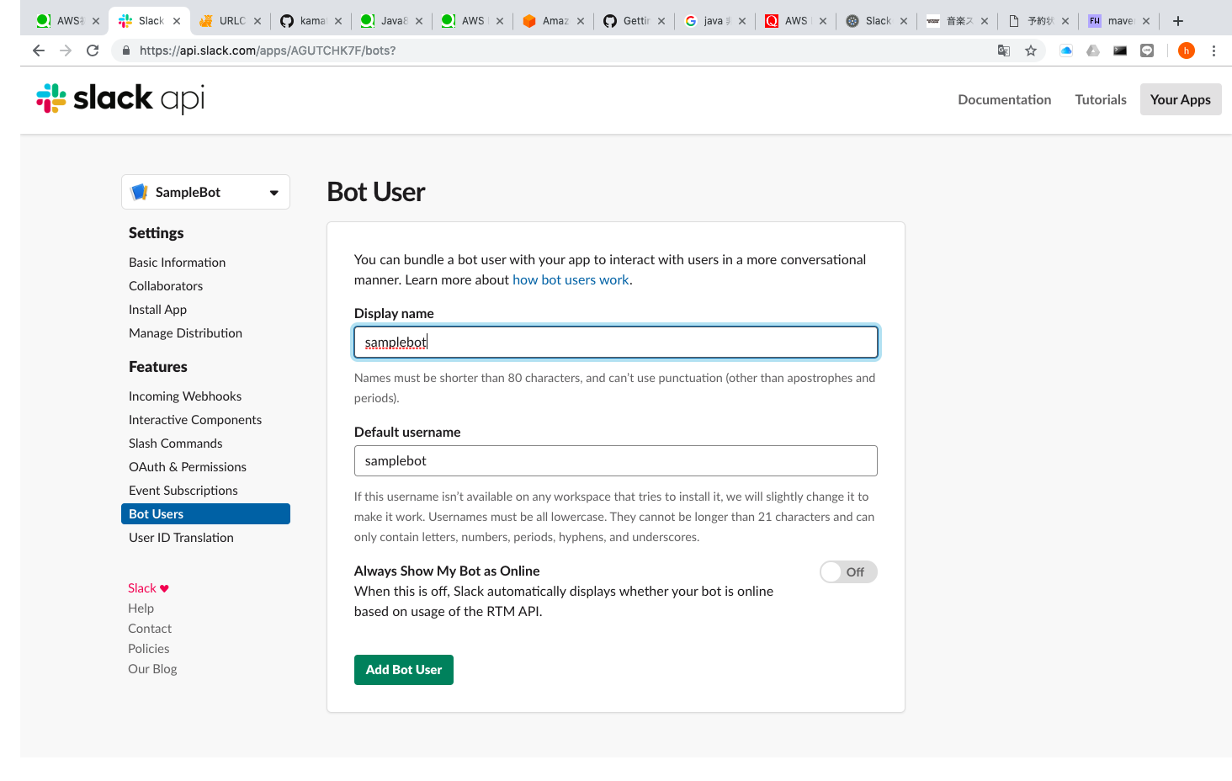The width and height of the screenshot is (1232, 781).
Task: Open Event Subscriptions feature
Action: [183, 491]
